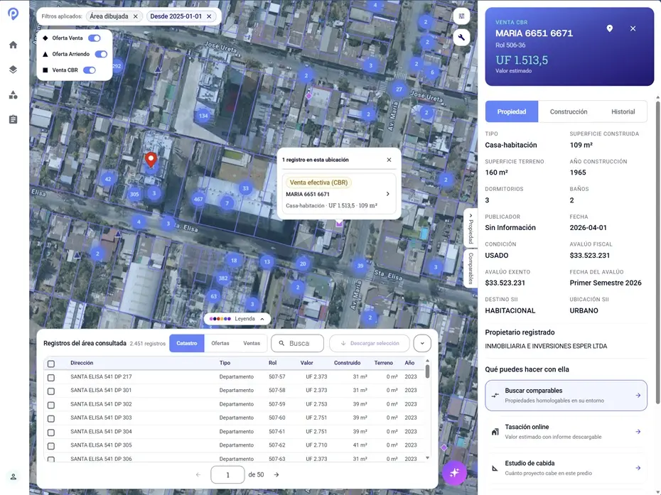
Task: Go to next page of records
Action: coord(276,475)
